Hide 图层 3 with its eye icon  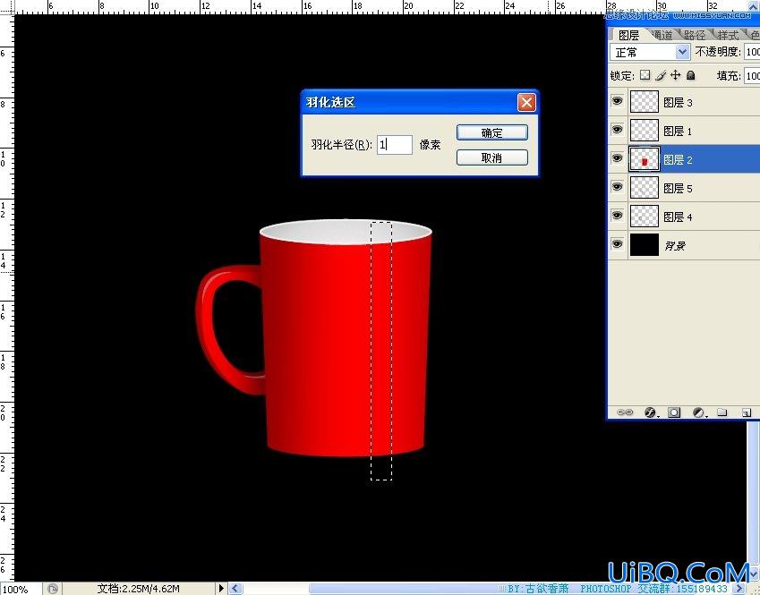(617, 101)
